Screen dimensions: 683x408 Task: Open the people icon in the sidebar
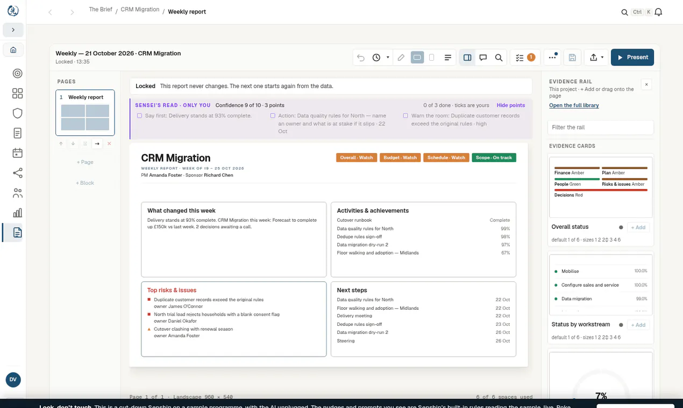(x=18, y=193)
